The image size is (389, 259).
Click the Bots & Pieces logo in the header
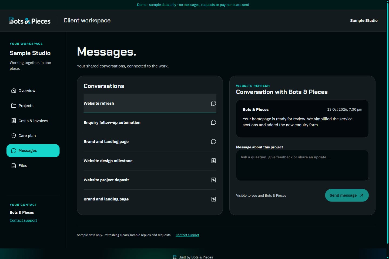[29, 21]
